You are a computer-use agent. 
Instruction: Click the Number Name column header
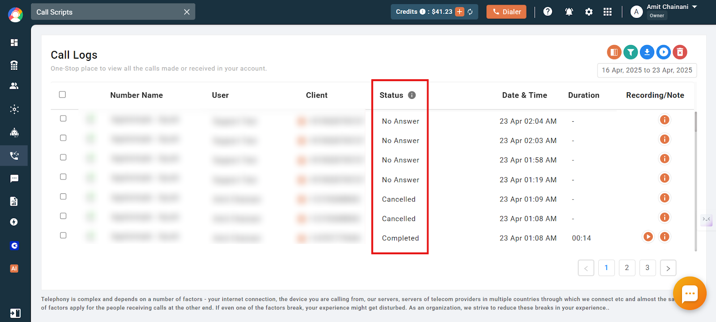coord(136,95)
